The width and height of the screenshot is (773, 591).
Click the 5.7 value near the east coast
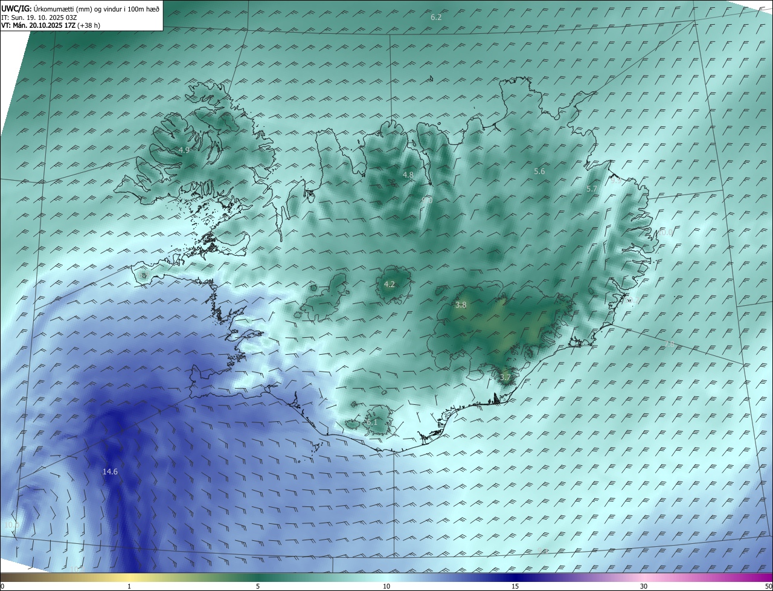592,189
